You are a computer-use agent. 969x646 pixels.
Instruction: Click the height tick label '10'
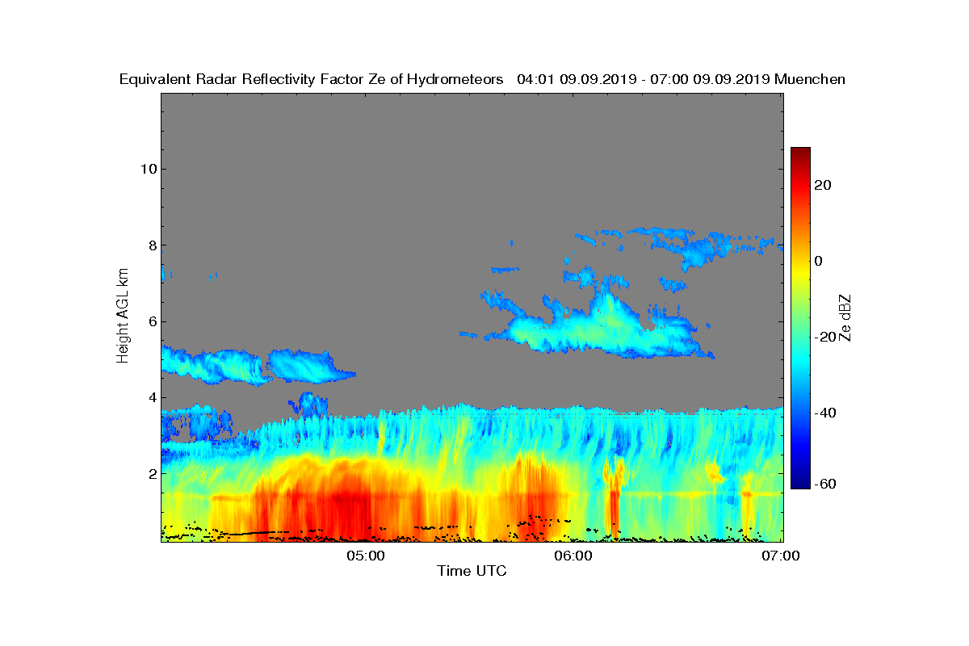point(147,169)
